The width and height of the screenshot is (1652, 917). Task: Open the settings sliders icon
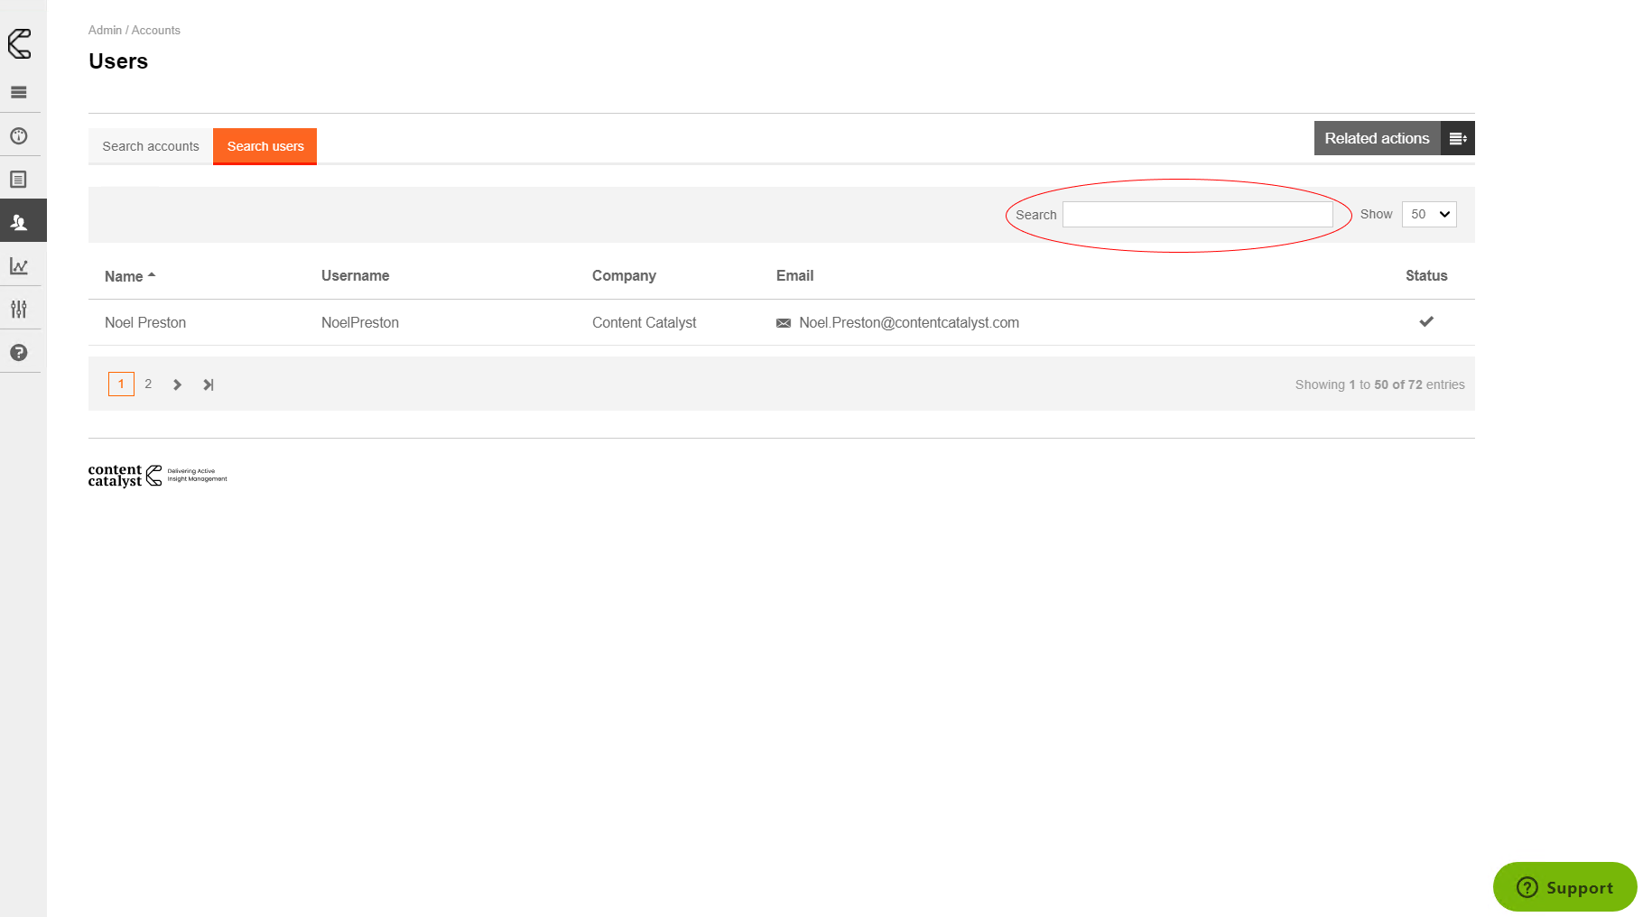click(19, 310)
